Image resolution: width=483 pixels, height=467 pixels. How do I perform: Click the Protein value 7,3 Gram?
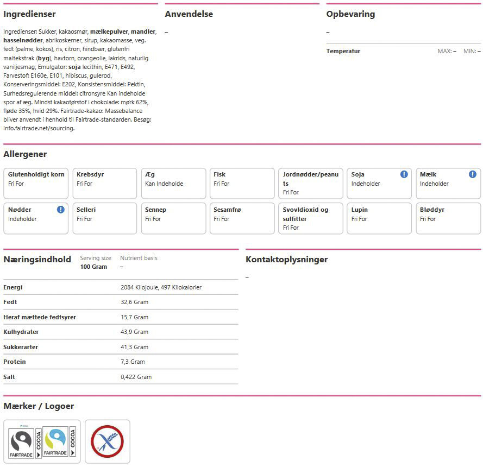(x=133, y=362)
